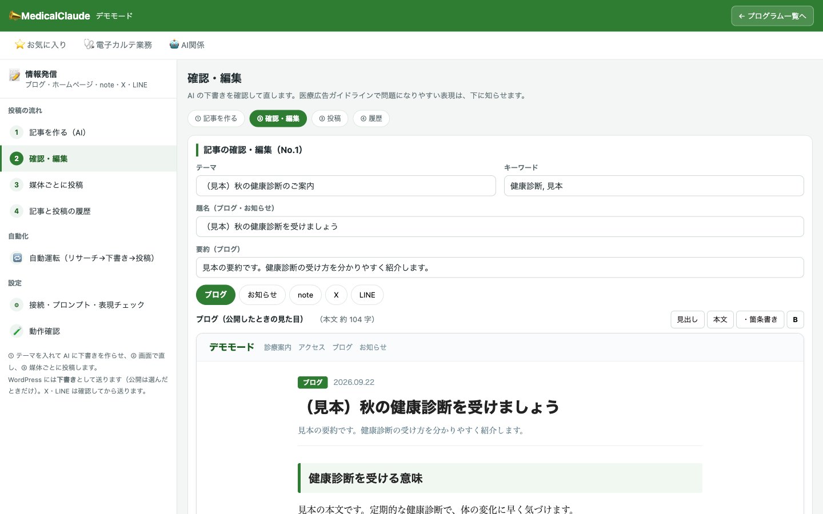
Task: Click the date 2026.09.22 in preview
Action: click(354, 382)
